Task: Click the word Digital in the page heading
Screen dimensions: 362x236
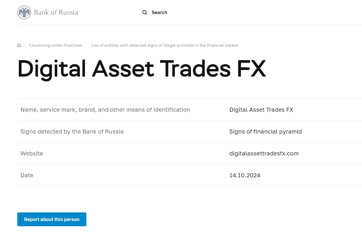Action: click(x=52, y=69)
